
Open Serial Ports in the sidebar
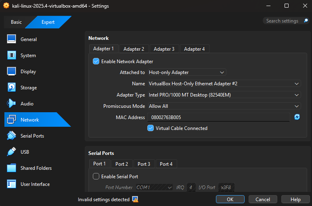tap(32, 136)
